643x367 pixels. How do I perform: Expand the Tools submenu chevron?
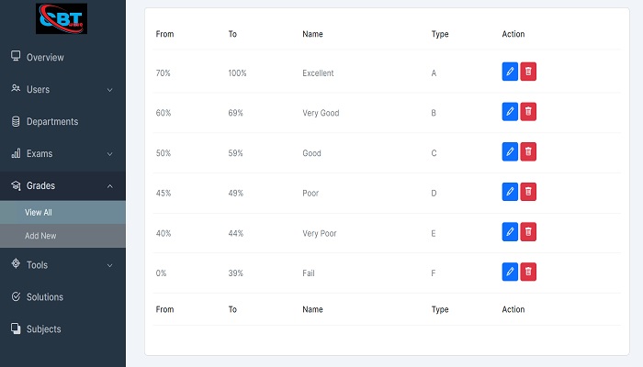tap(109, 265)
